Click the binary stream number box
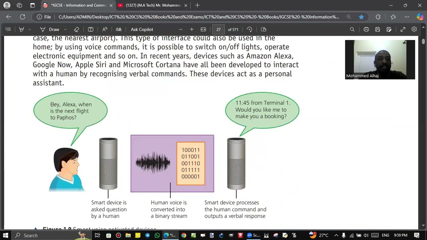The width and height of the screenshot is (427, 240). coord(190,163)
